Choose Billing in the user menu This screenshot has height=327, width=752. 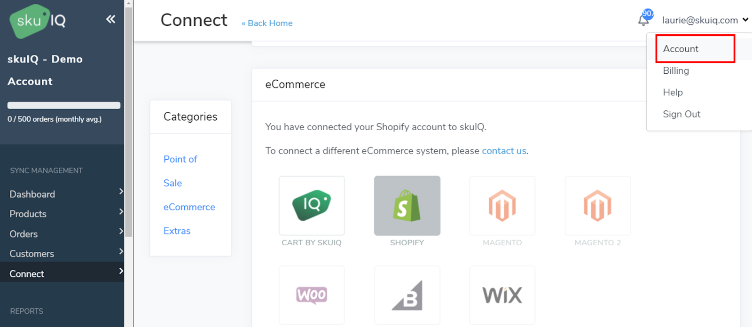676,70
